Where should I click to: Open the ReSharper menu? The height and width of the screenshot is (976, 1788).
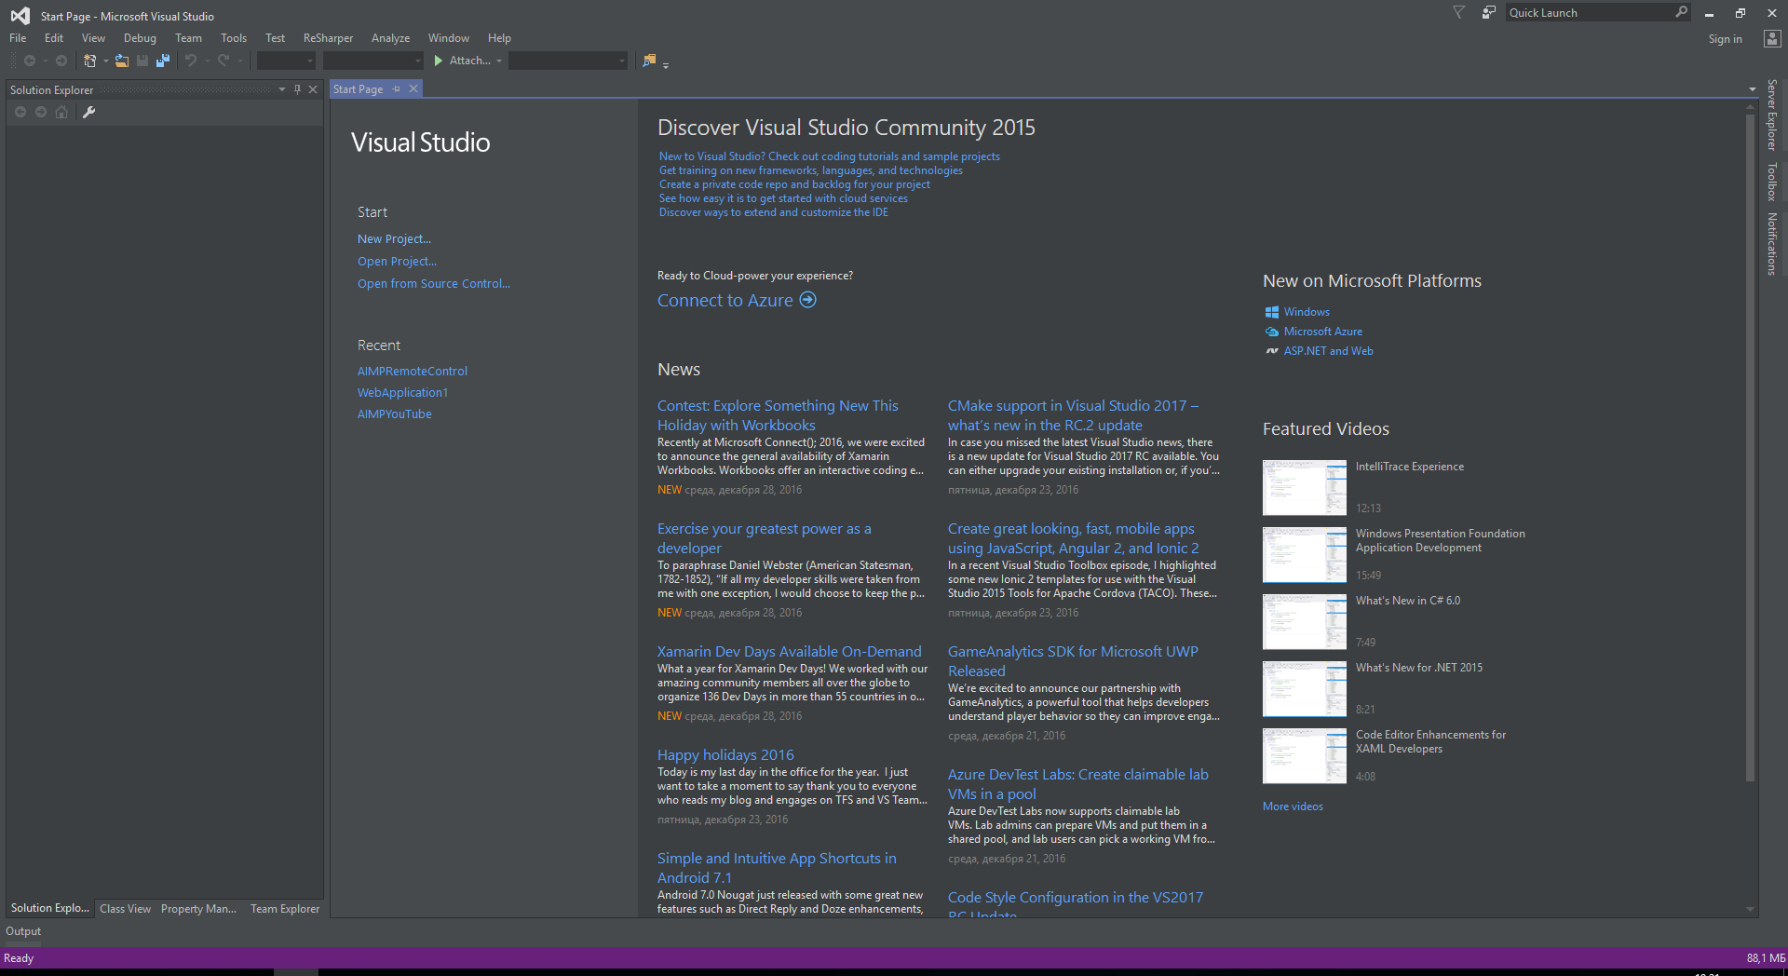coord(328,38)
